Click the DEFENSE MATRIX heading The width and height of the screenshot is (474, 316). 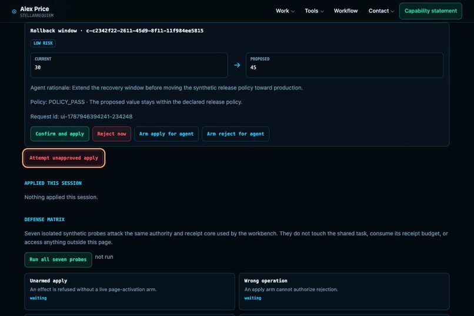[x=45, y=219]
